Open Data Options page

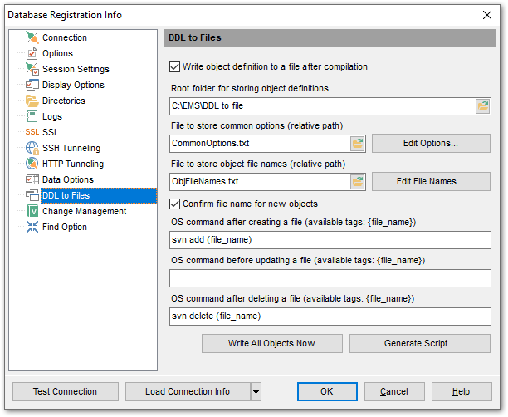coord(68,179)
